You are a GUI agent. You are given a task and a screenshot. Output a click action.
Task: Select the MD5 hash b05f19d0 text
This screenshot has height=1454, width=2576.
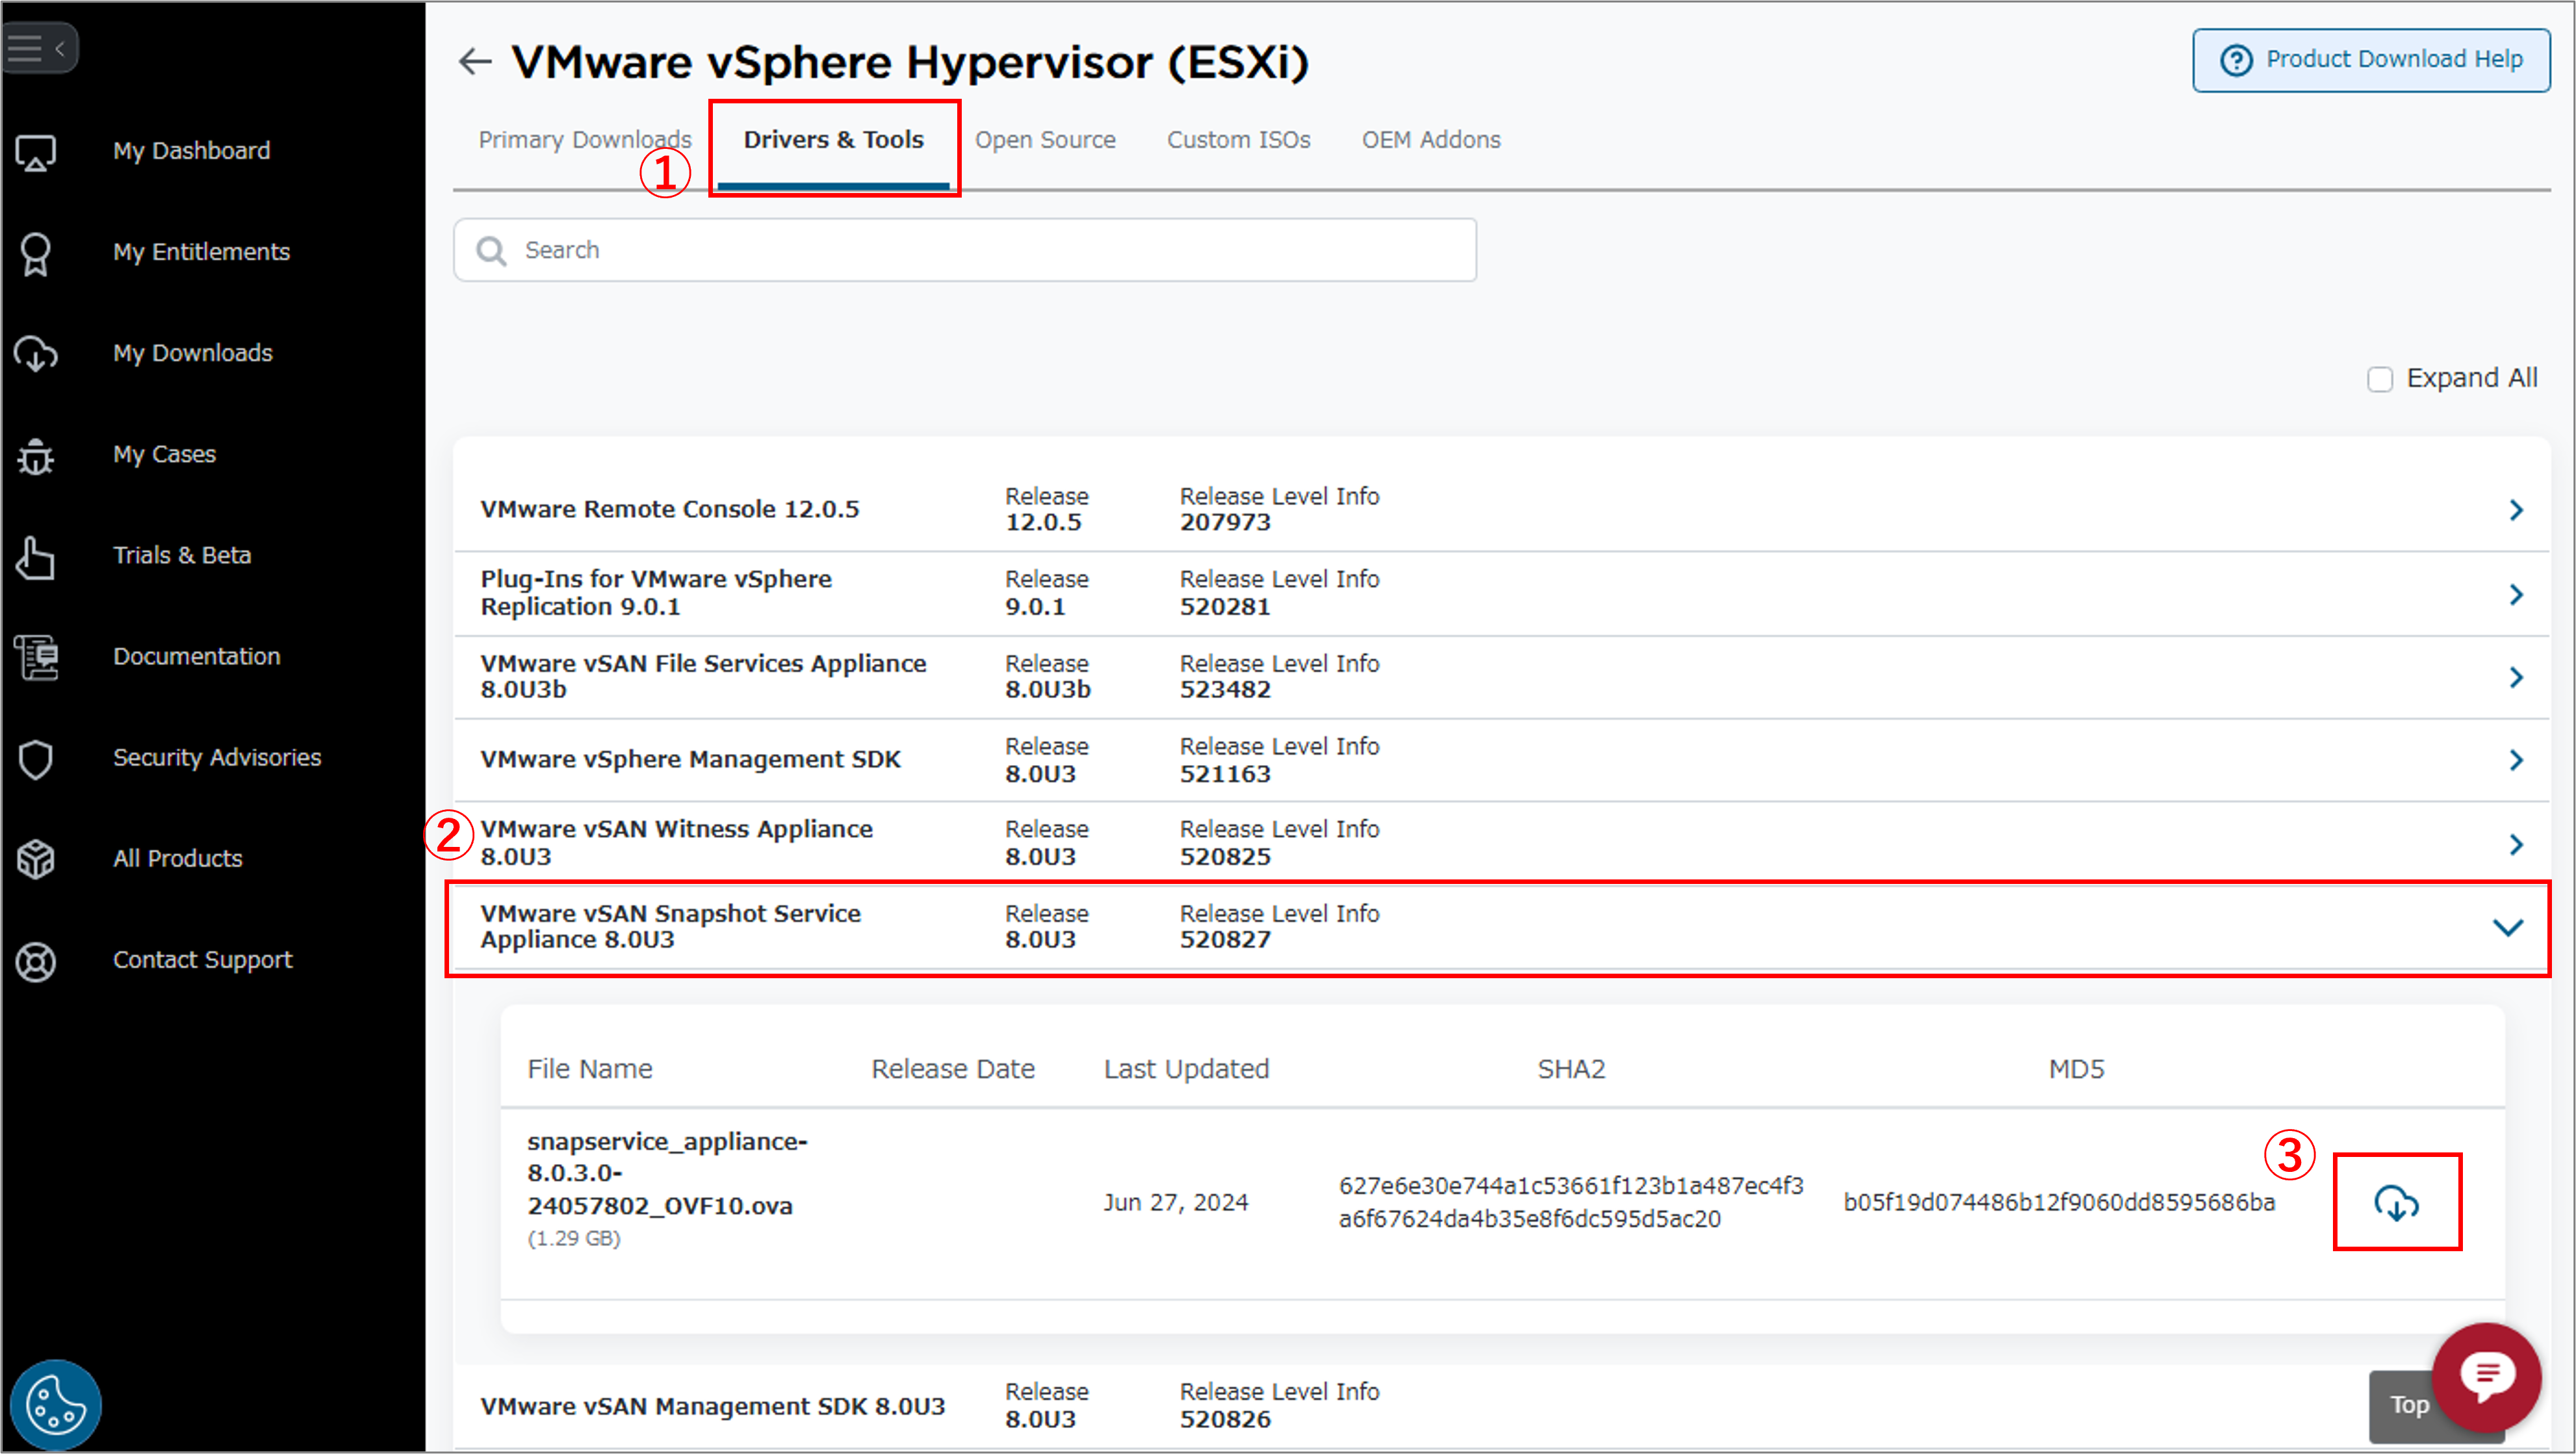[x=2059, y=1202]
